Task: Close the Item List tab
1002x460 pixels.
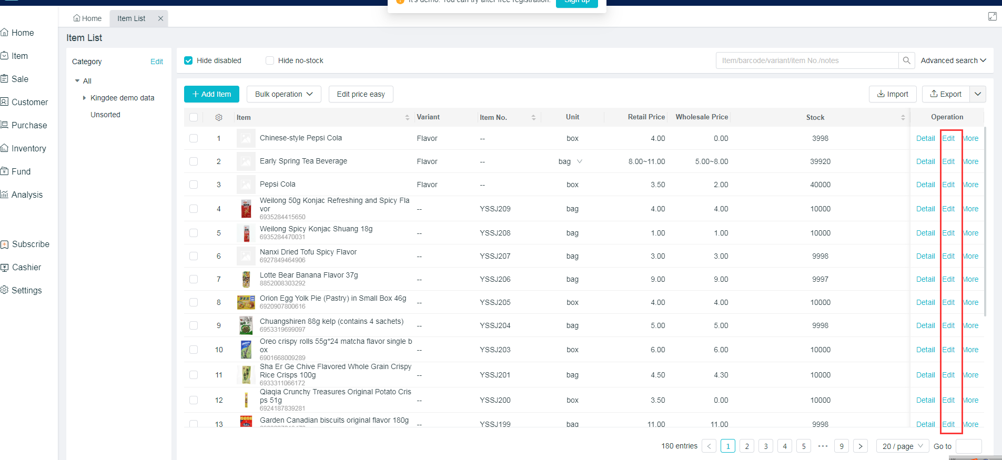Action: click(x=160, y=18)
